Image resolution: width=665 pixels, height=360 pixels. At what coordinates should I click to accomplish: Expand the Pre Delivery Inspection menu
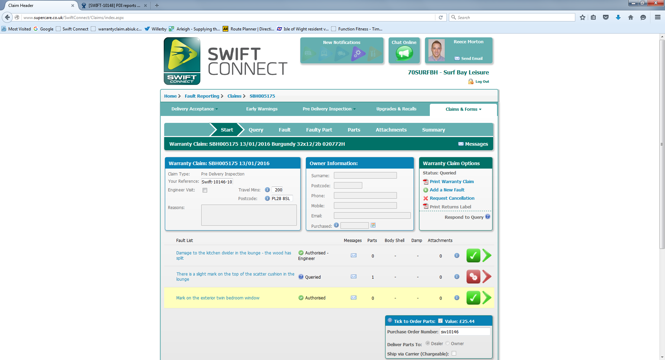click(x=329, y=109)
